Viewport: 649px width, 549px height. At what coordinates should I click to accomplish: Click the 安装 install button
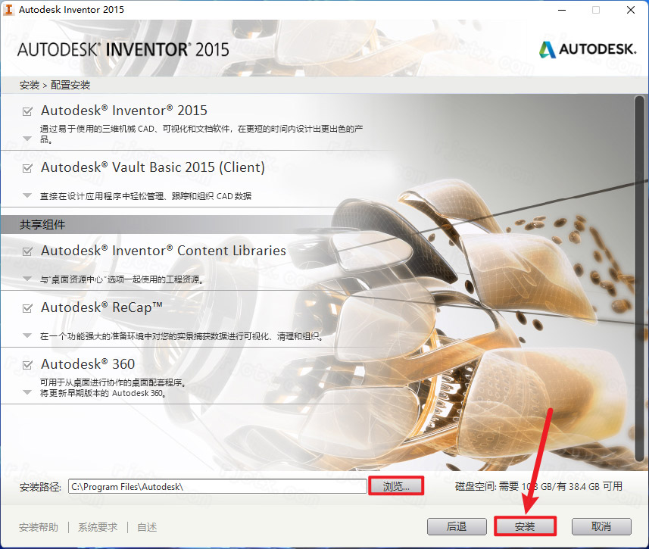click(525, 526)
